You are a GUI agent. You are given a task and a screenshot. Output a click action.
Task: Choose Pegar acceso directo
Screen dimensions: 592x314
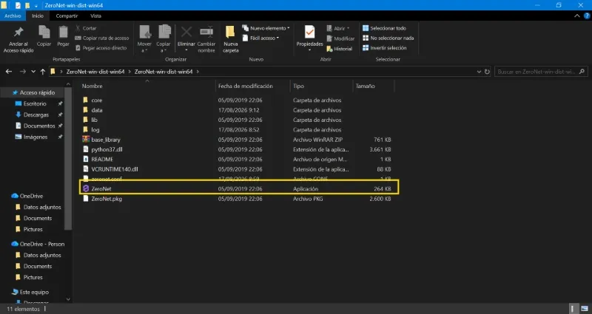[x=101, y=48]
